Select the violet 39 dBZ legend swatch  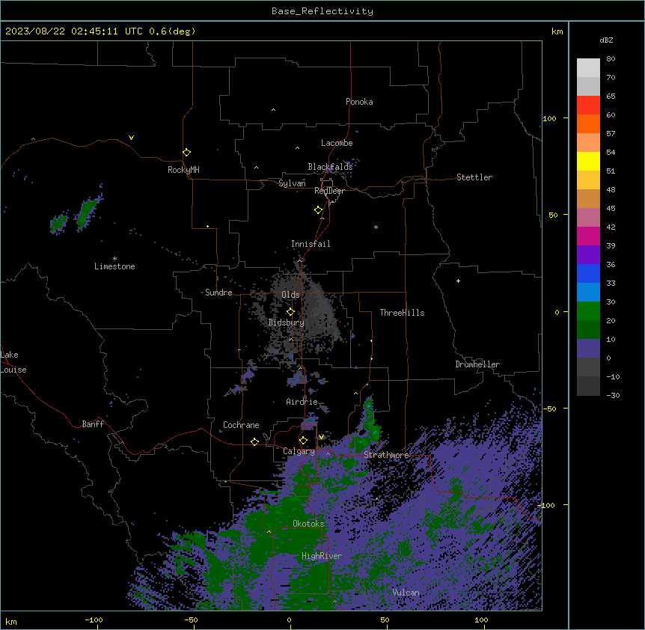(588, 254)
